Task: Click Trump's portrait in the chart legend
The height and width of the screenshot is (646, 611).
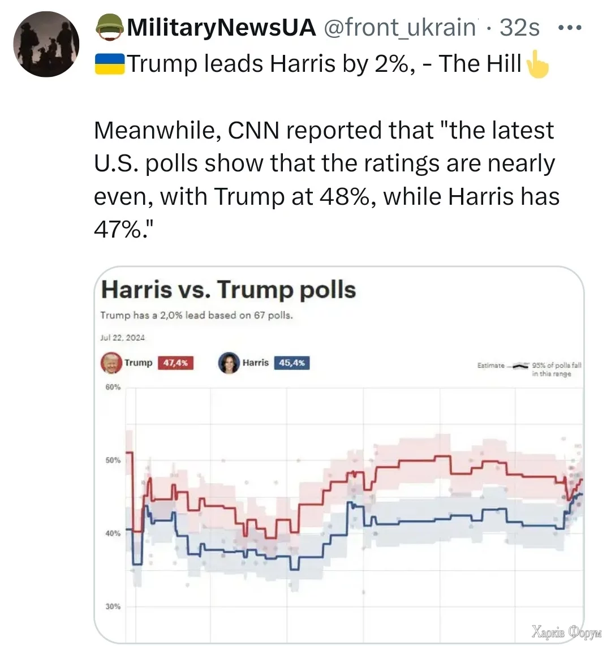Action: [111, 363]
